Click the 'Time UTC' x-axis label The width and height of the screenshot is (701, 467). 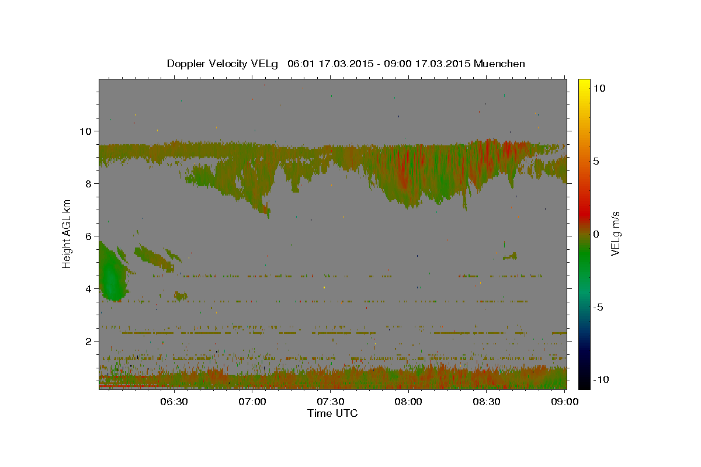(x=332, y=413)
